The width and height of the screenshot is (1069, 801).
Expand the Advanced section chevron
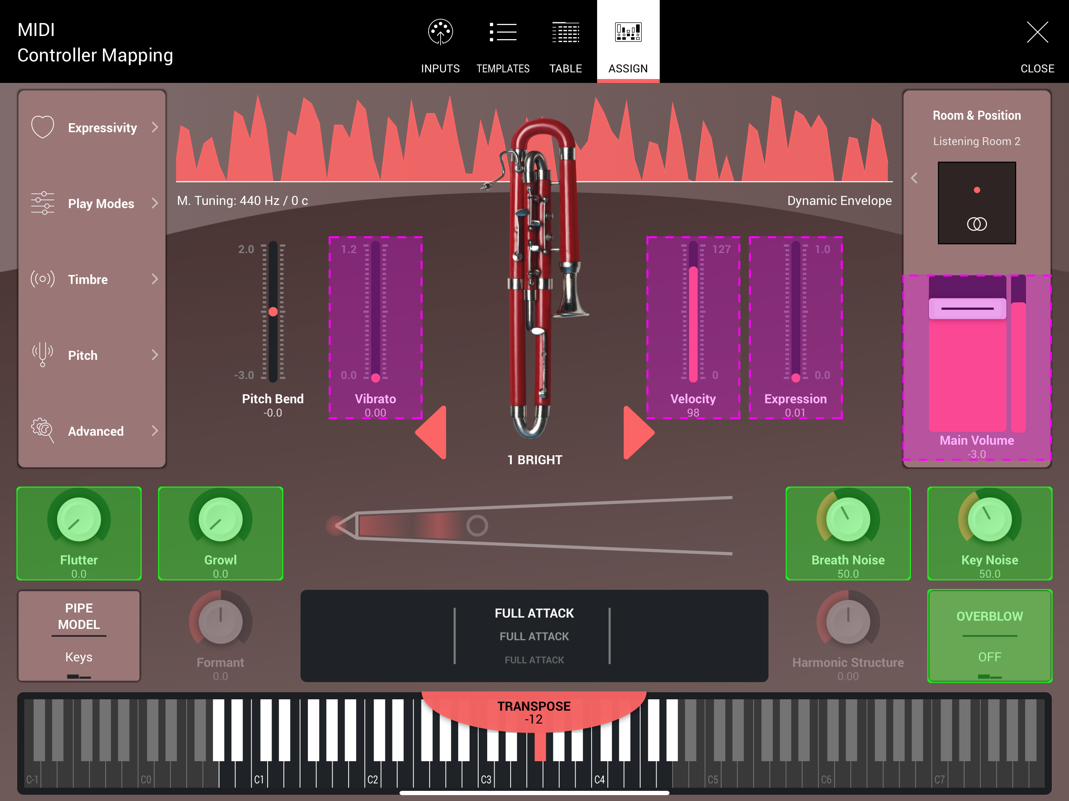[155, 431]
